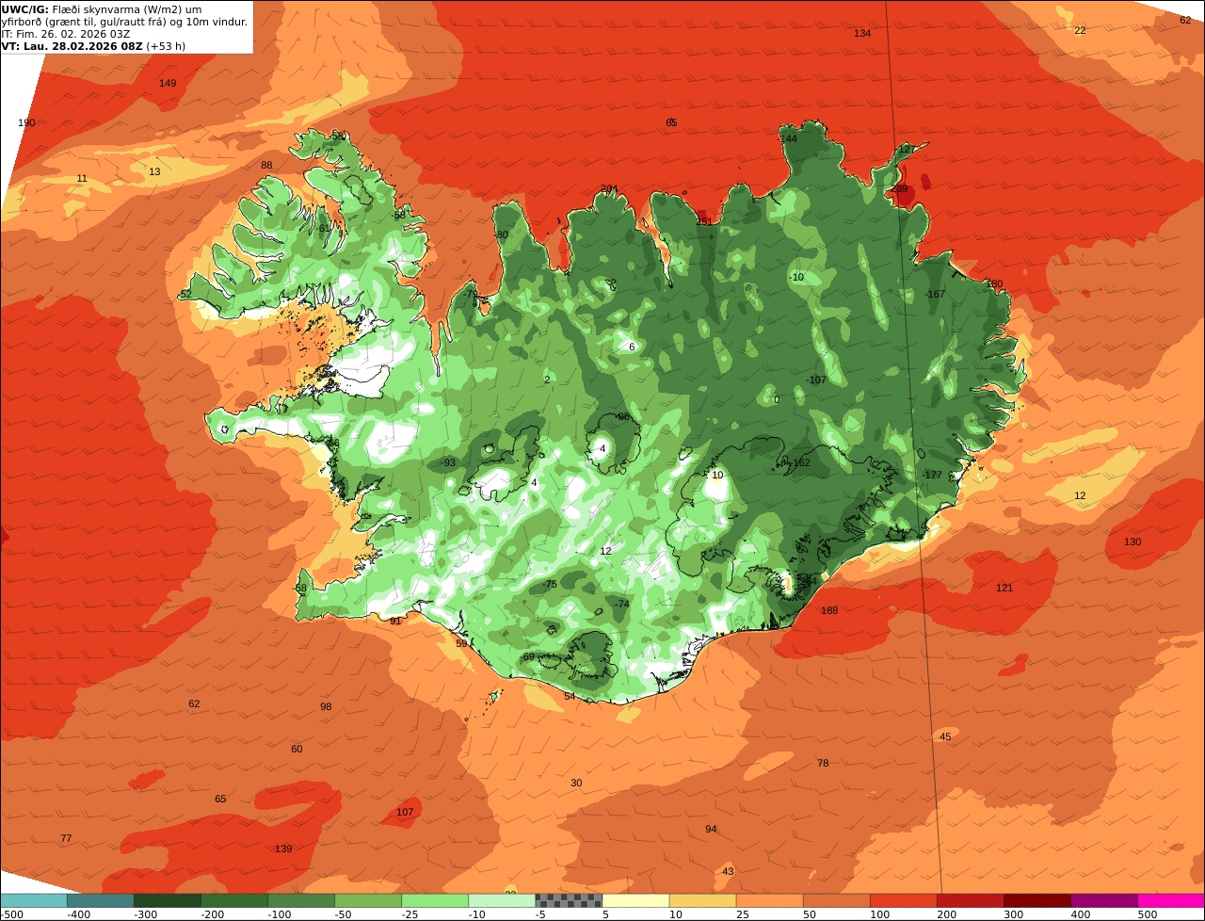Click the map value "60"
The width and height of the screenshot is (1205, 921).
point(297,750)
